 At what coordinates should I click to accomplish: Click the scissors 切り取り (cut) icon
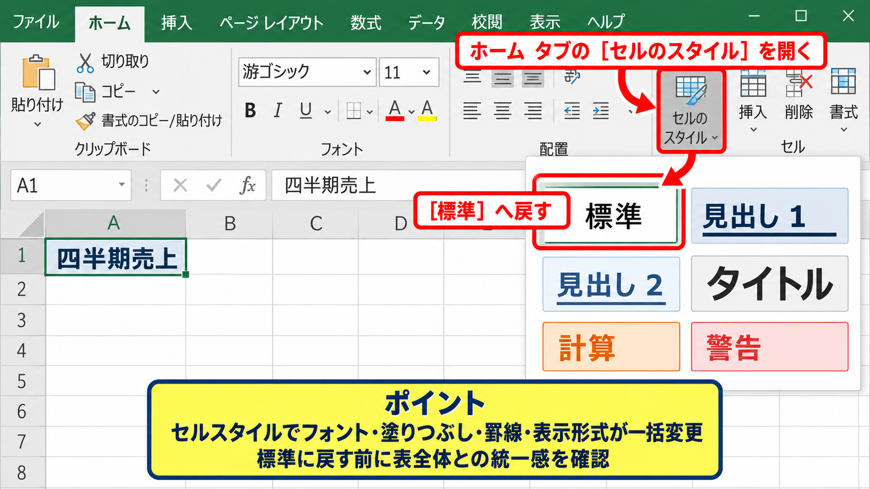click(85, 62)
